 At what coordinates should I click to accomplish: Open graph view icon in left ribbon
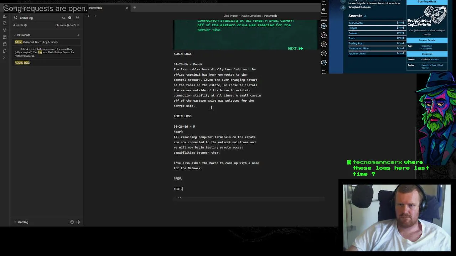[5, 30]
